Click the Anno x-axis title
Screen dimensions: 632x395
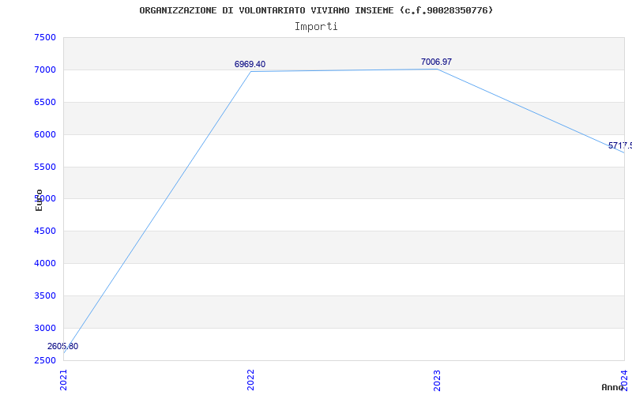coord(612,387)
